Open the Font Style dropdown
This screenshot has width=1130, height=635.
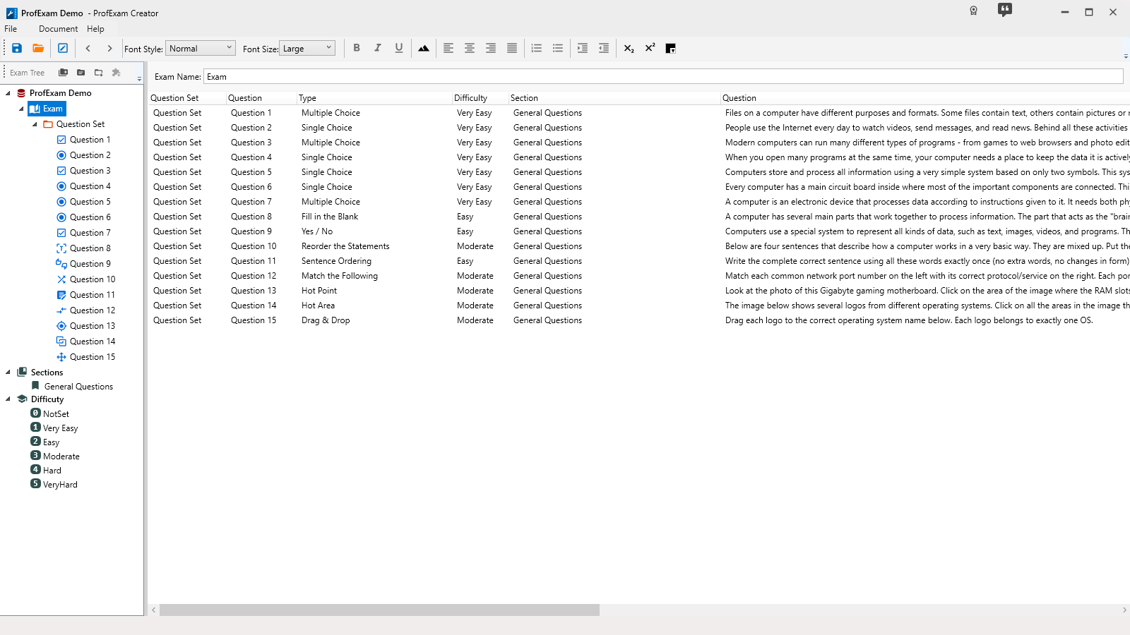201,48
